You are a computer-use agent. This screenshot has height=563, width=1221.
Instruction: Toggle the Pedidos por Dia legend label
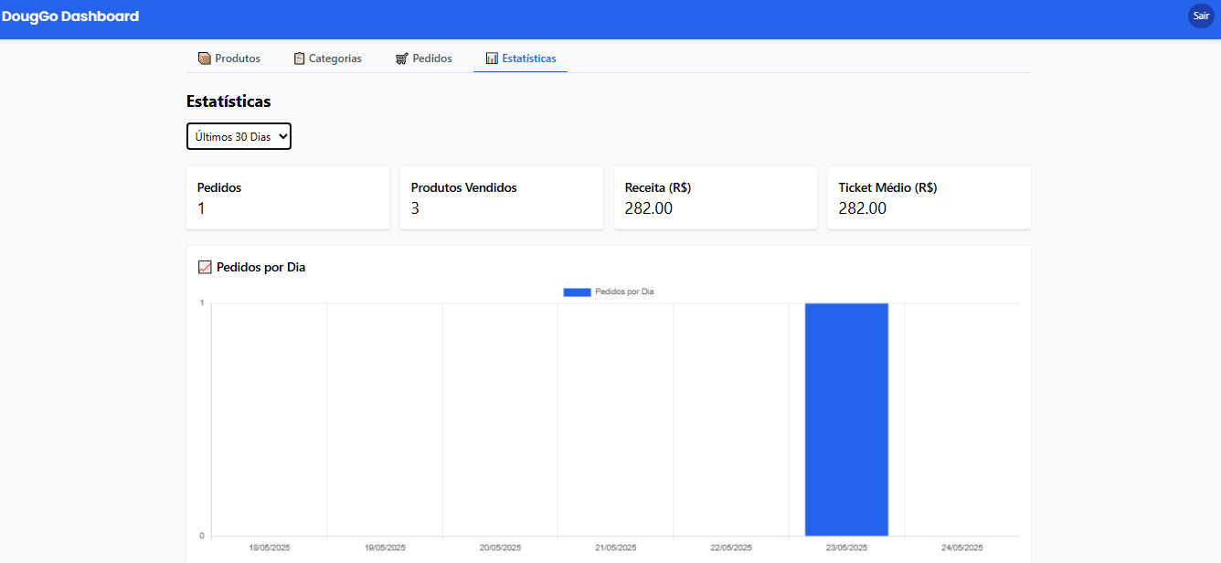[x=624, y=292]
